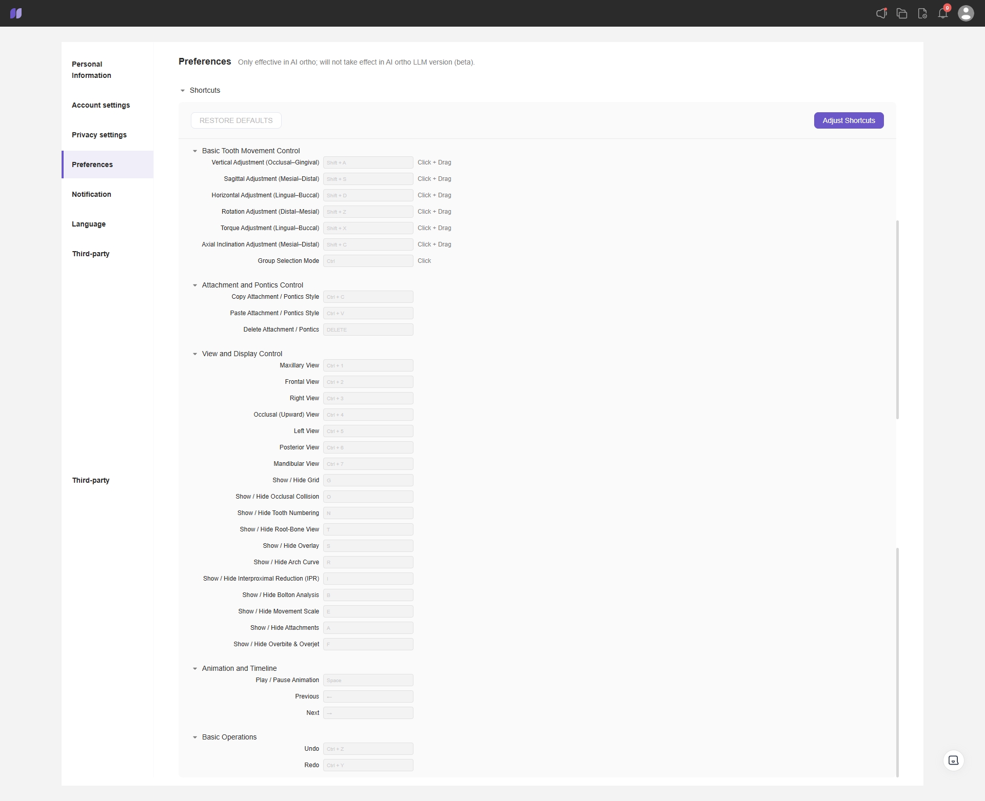The height and width of the screenshot is (801, 985).
Task: Open Language settings in sidebar
Action: tap(107, 224)
